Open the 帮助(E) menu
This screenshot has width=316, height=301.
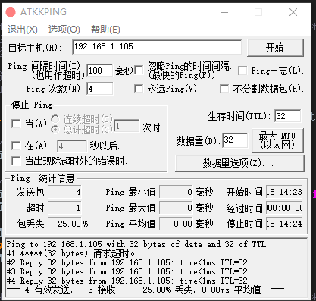pyautogui.click(x=105, y=30)
